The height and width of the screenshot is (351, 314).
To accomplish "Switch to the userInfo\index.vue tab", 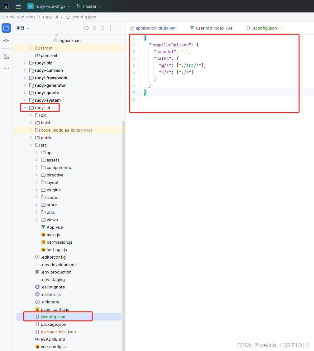I will click(214, 28).
